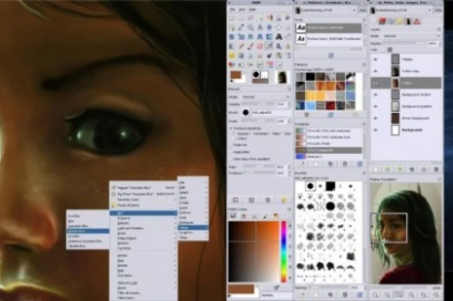Click the delete layer trash icon
This screenshot has width=453, height=301.
pyautogui.click(x=436, y=169)
